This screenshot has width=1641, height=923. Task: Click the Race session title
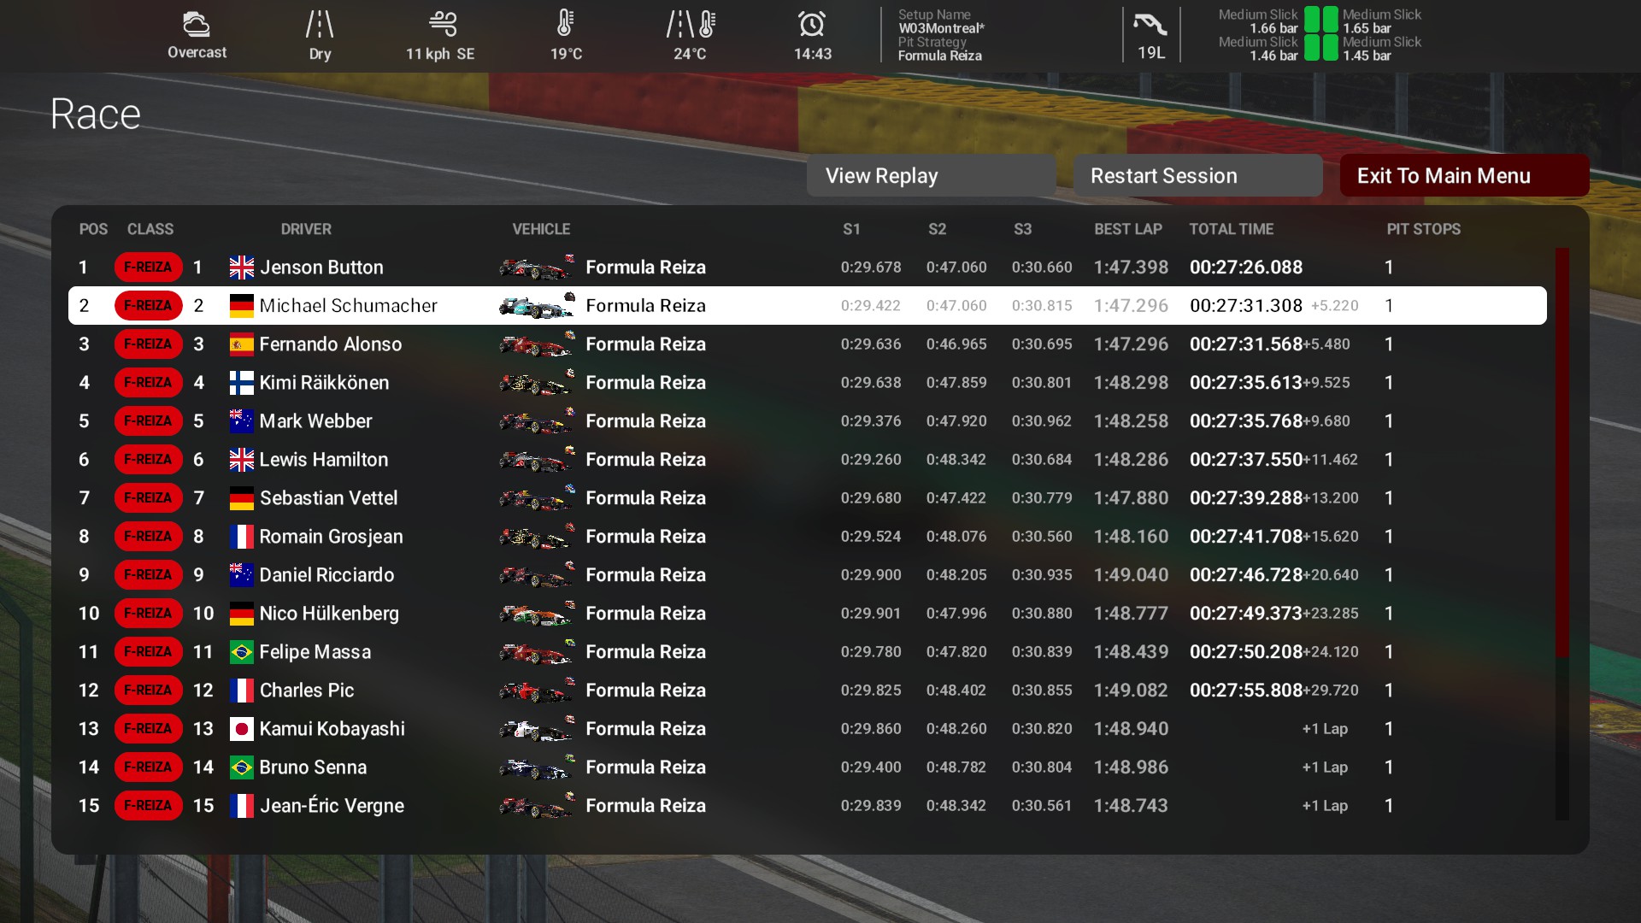pos(95,115)
